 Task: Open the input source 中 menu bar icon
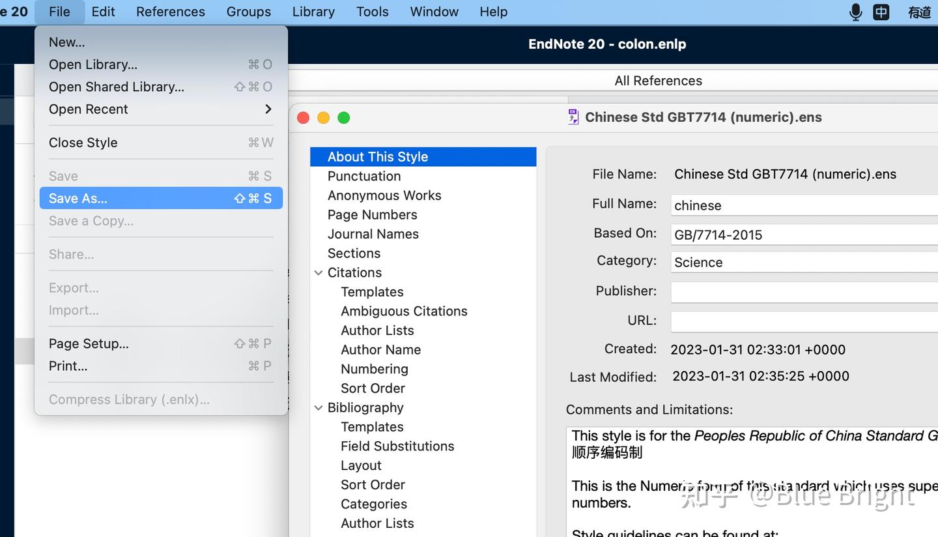pyautogui.click(x=881, y=11)
